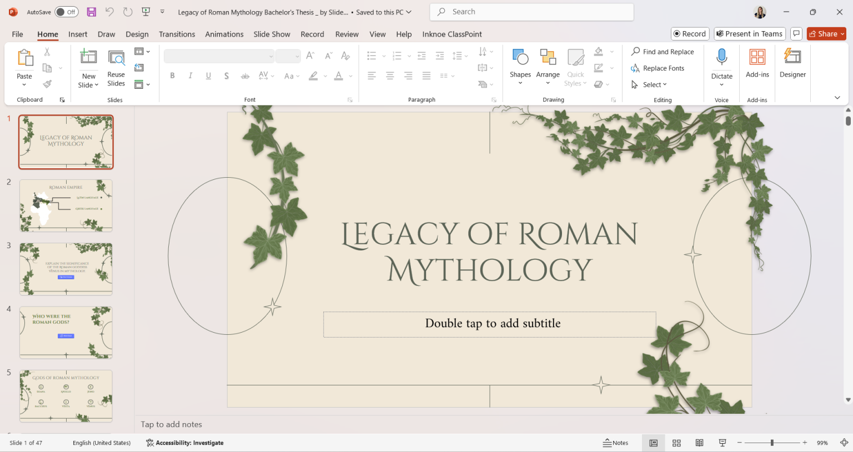The height and width of the screenshot is (452, 853).
Task: Align text left
Action: tap(372, 76)
